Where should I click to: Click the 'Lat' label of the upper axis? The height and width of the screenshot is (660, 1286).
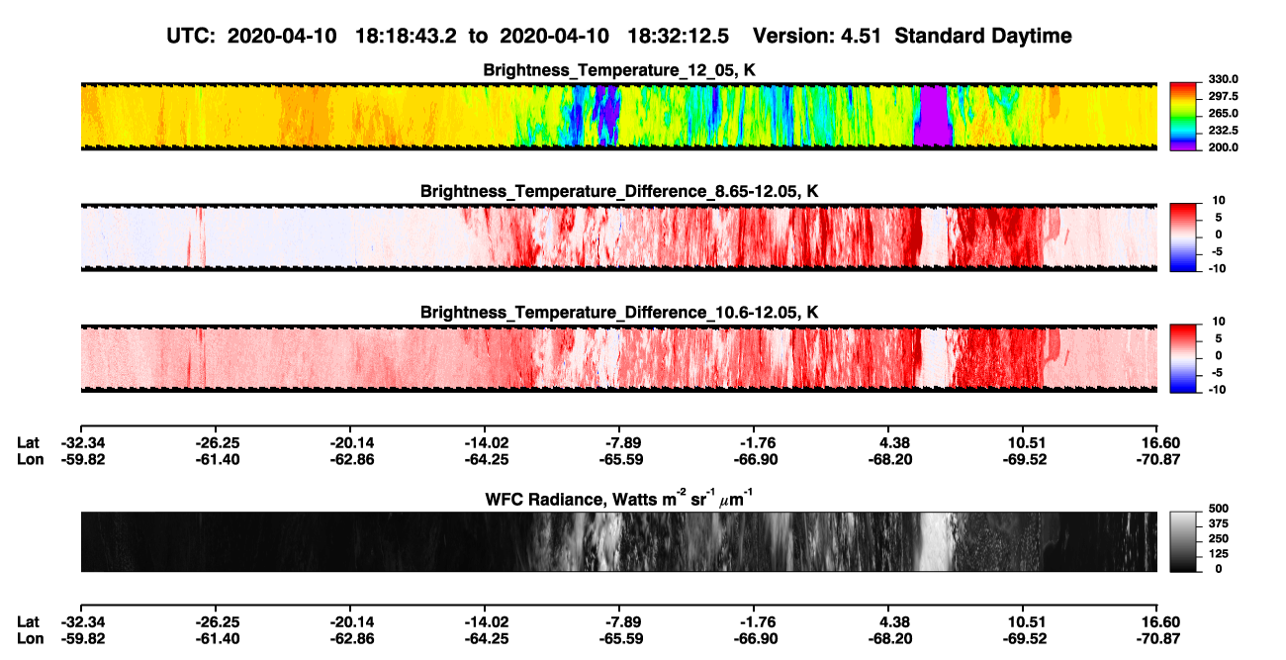click(29, 443)
